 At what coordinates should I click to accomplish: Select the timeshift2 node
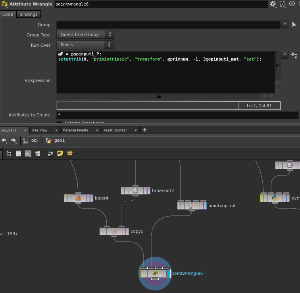pos(135,190)
